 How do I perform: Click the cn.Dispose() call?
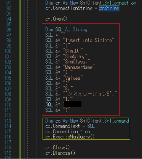point(60,153)
